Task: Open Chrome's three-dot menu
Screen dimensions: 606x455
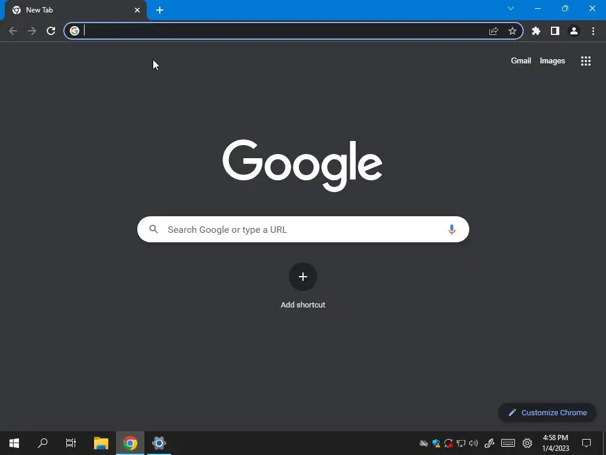Action: point(593,31)
